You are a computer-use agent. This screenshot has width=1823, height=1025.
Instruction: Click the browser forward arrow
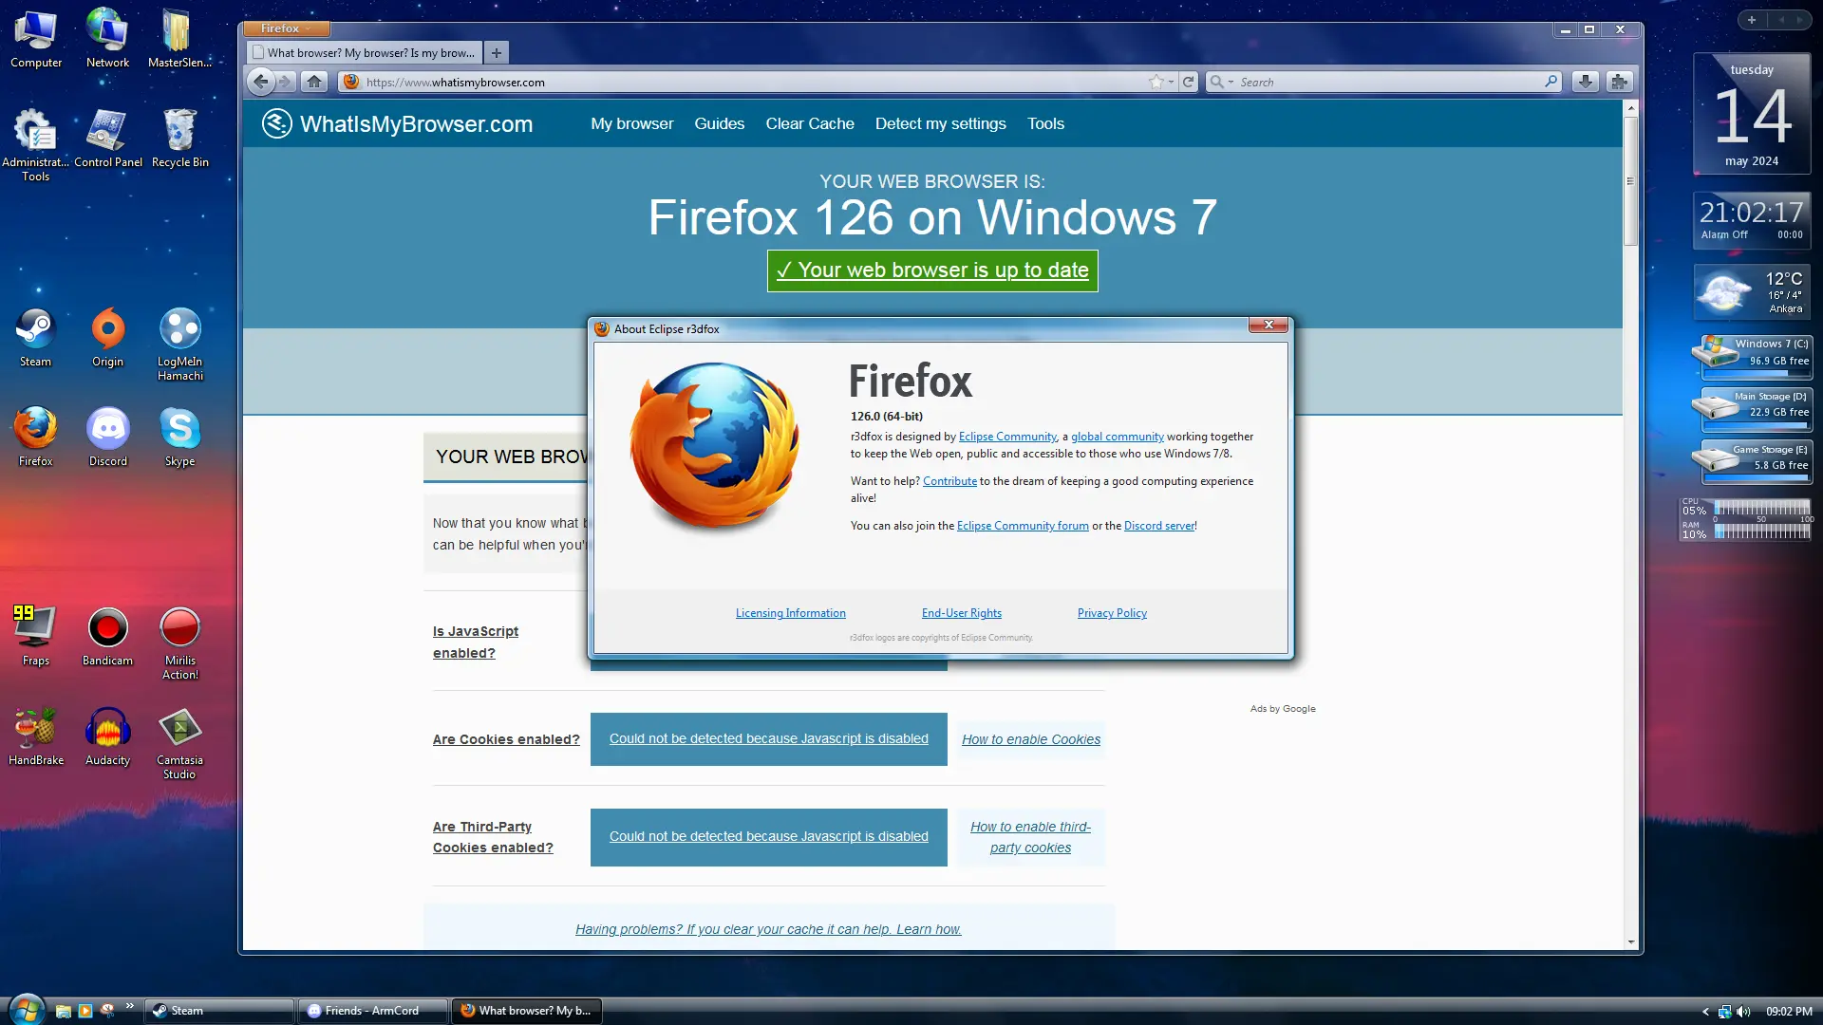pos(285,82)
